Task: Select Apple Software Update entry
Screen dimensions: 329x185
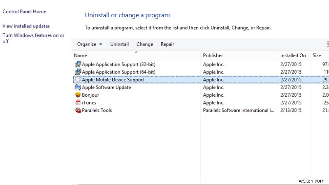Action: (x=107, y=87)
